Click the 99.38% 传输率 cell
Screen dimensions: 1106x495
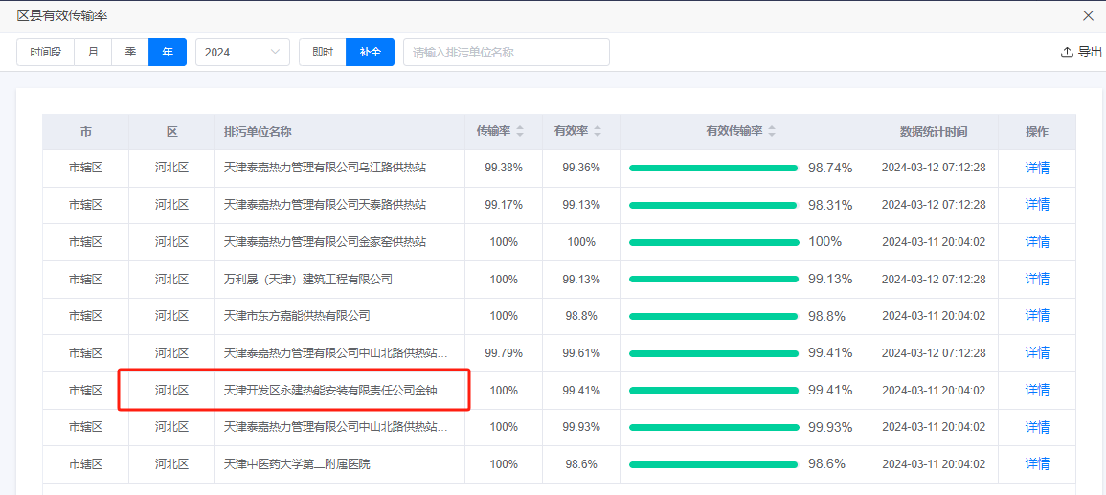click(x=504, y=168)
